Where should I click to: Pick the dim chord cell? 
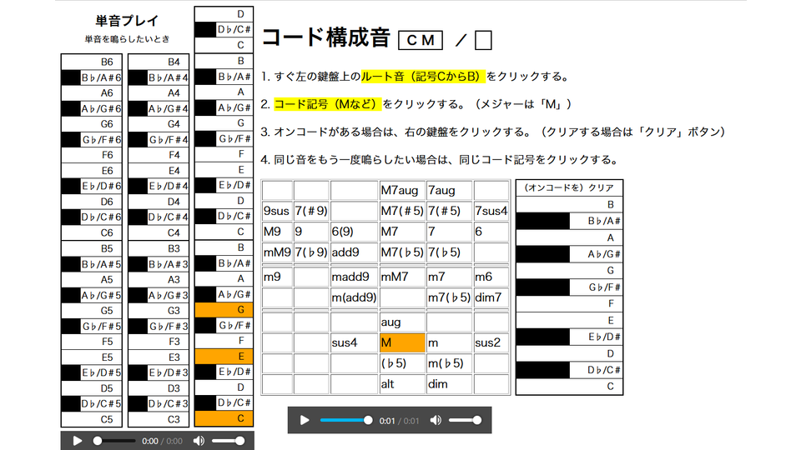(449, 384)
